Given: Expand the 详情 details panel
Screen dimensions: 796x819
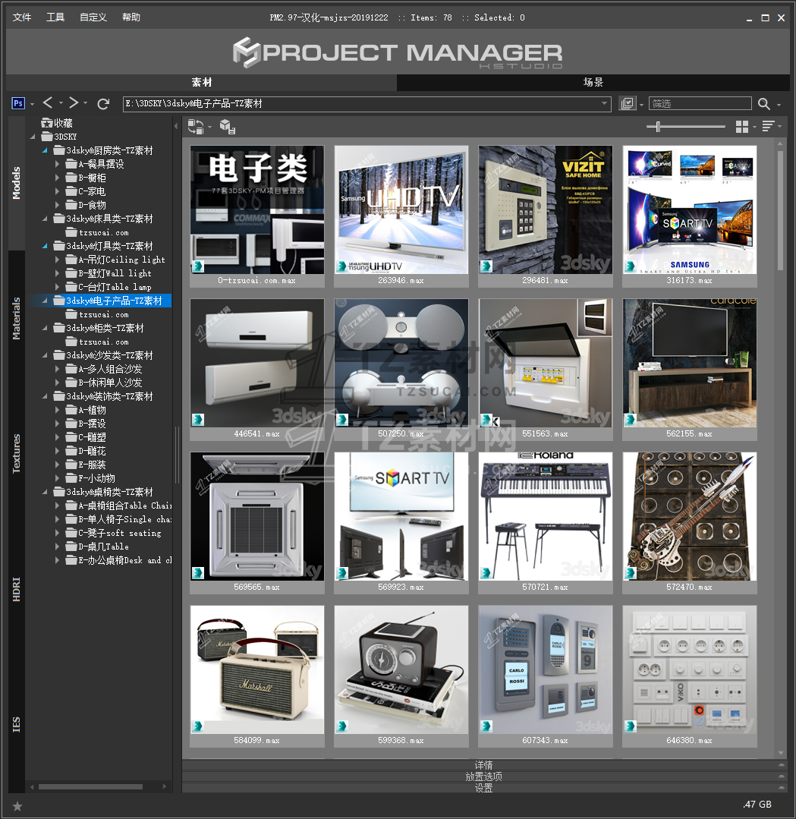Looking at the screenshot, I should tap(483, 765).
